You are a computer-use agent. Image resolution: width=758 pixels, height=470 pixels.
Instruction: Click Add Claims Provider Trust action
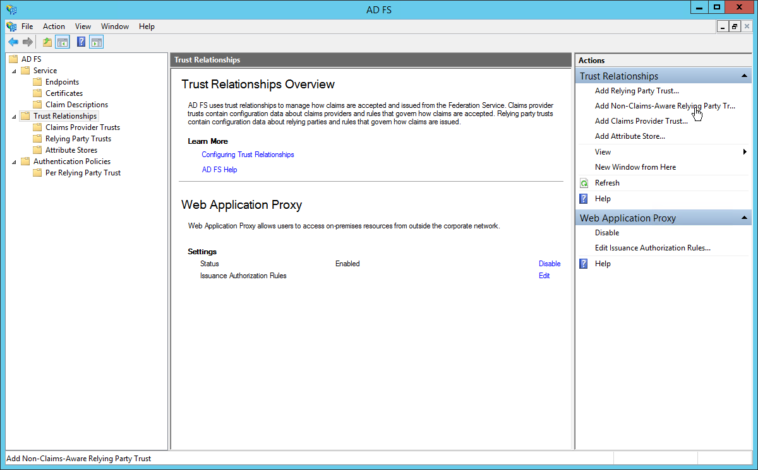coord(641,121)
